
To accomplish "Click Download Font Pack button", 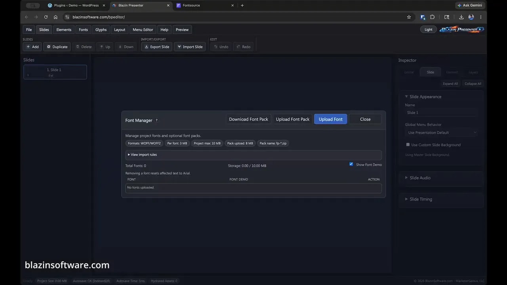I will click(248, 119).
